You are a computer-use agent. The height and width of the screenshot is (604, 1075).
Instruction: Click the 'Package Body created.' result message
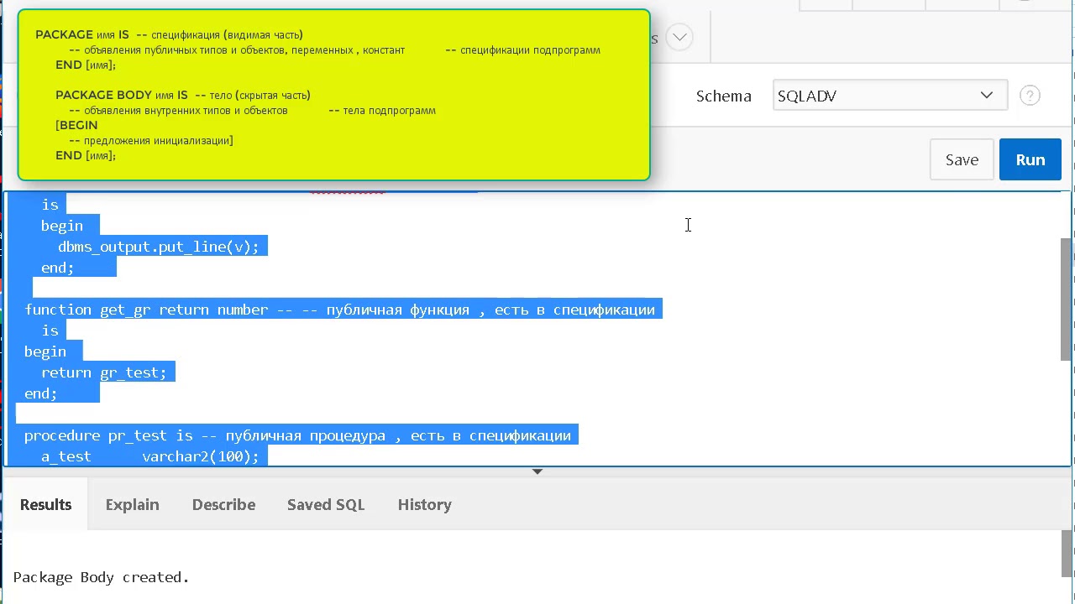point(101,577)
